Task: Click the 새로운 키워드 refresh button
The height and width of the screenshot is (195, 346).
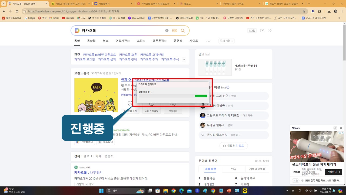Action: 234,146
